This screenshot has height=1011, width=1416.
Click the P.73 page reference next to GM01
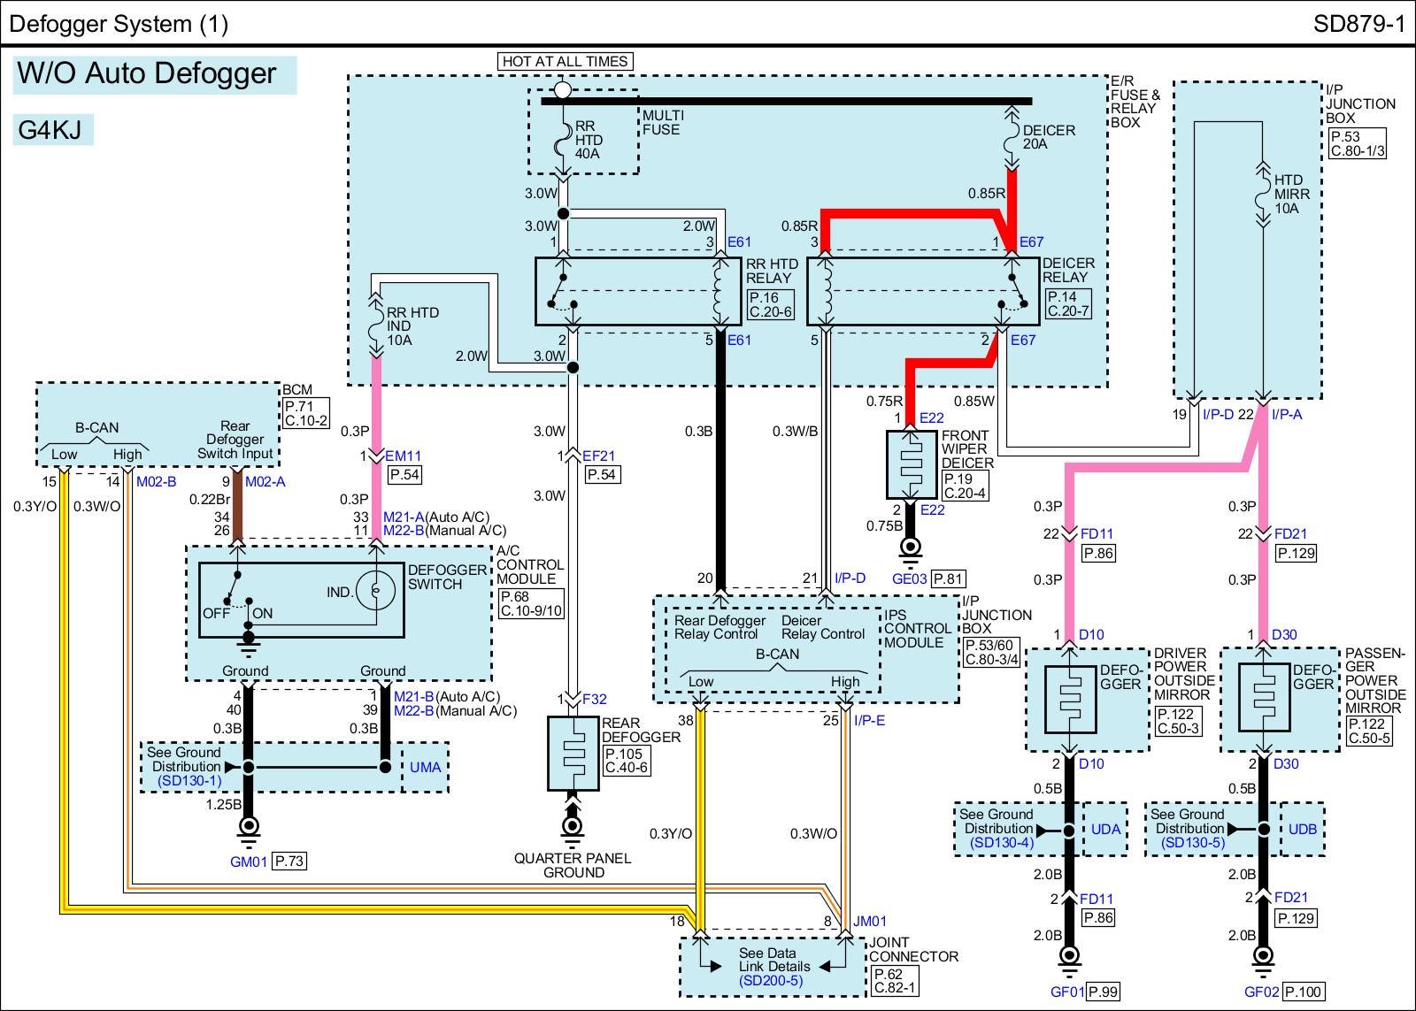click(x=289, y=861)
